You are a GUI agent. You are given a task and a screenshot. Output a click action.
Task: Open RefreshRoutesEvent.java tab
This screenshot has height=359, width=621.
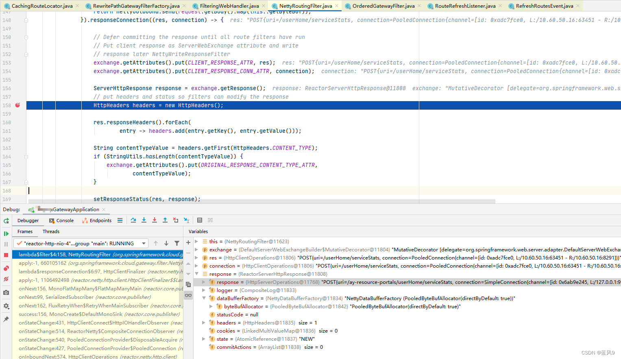tap(544, 6)
